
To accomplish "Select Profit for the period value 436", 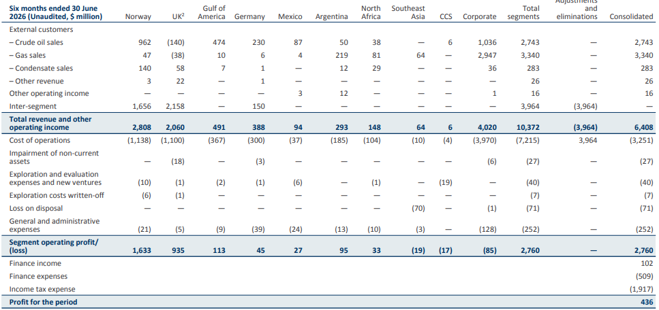I will [x=647, y=302].
